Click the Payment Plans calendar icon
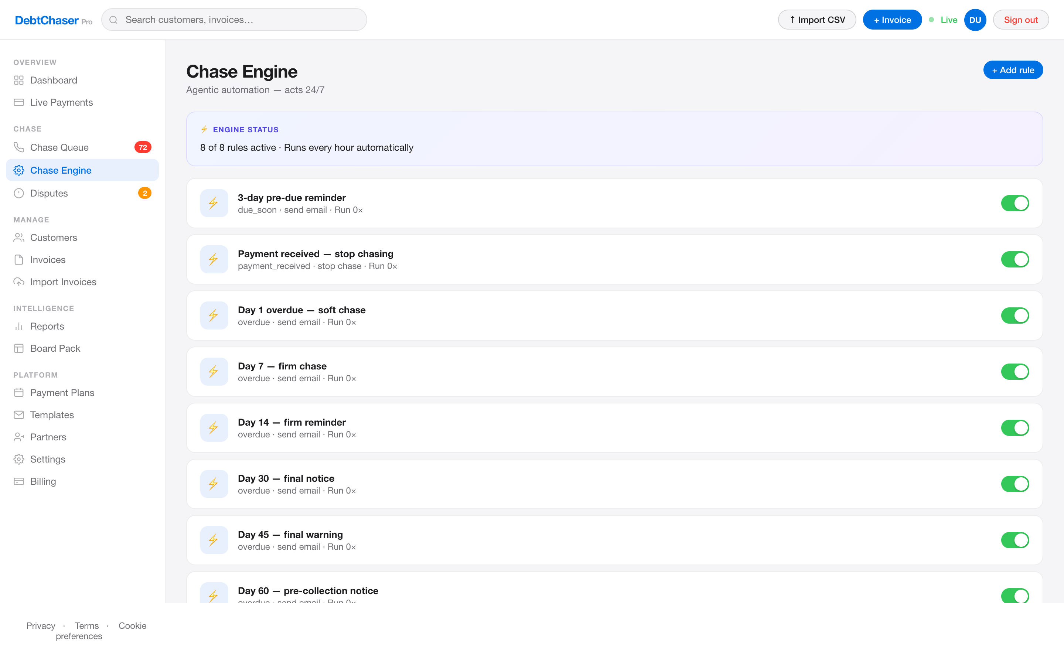Image resolution: width=1064 pixels, height=665 pixels. tap(18, 393)
